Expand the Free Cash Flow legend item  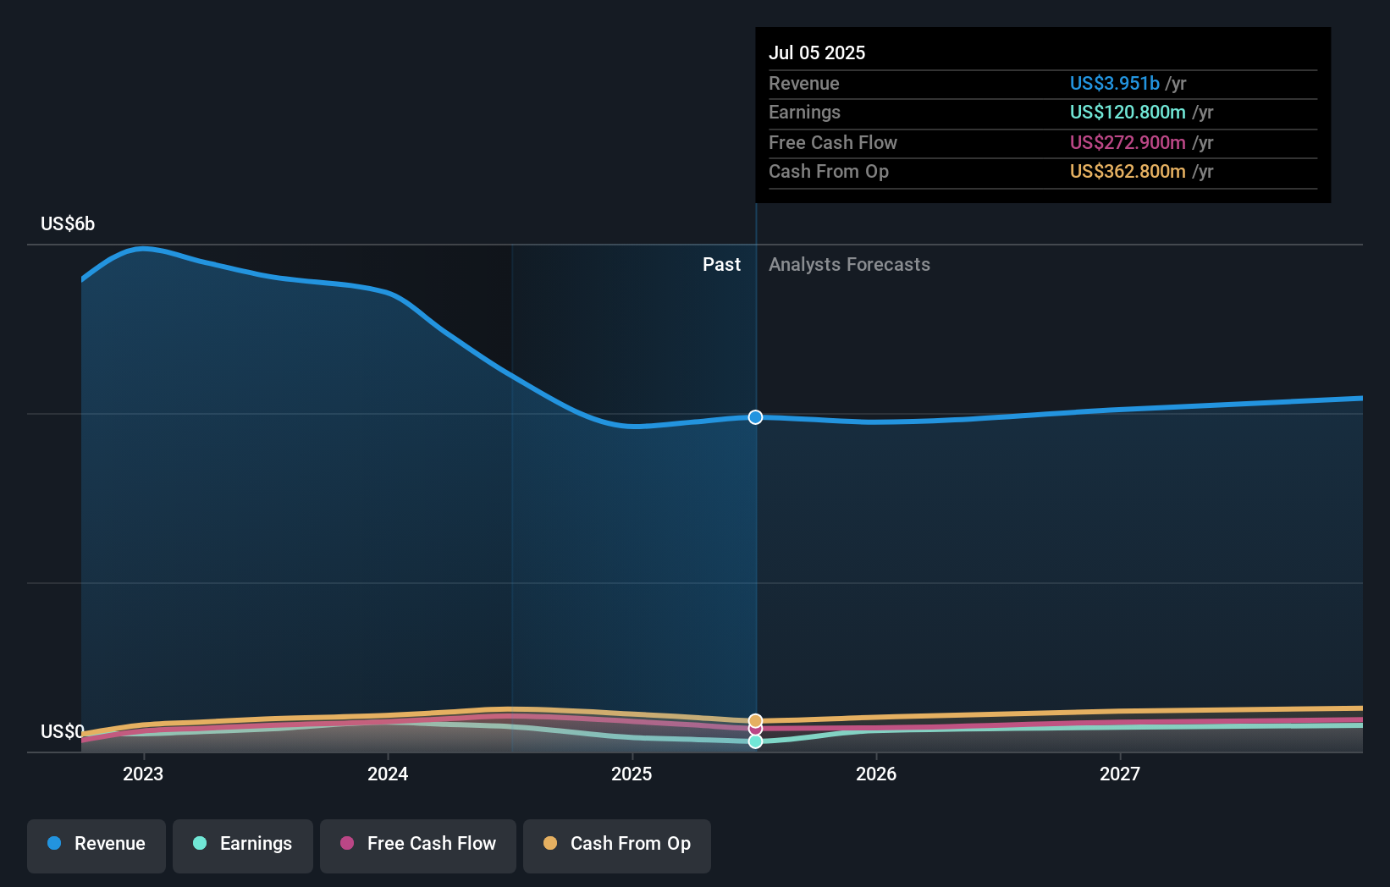tap(418, 844)
